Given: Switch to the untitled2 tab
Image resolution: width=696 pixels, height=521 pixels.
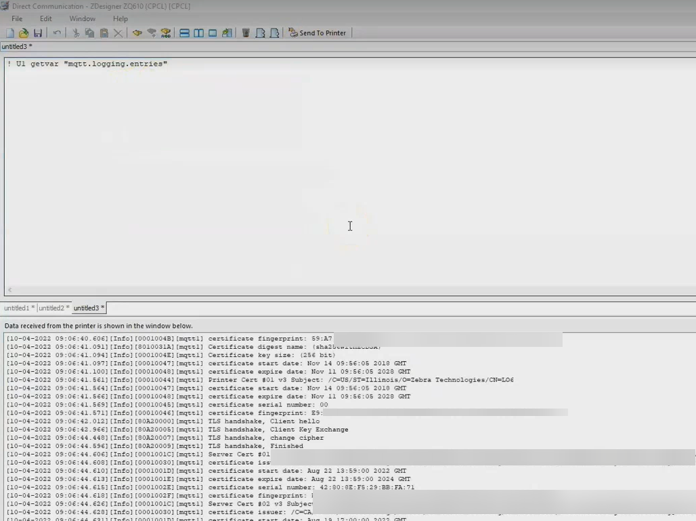Looking at the screenshot, I should 53,308.
